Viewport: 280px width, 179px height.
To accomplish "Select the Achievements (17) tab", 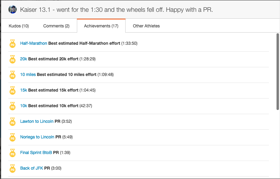I will click(101, 26).
